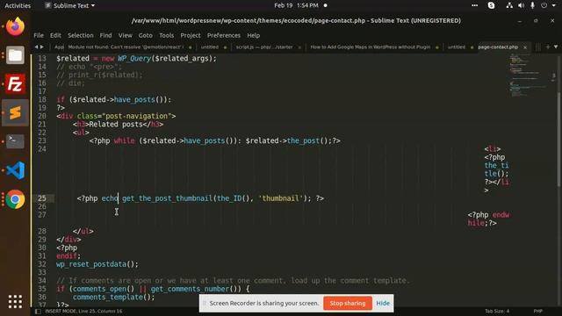This screenshot has height=316, width=562.
Task: Click the 'get_the_post_thumbnail' function text
Action: [167, 198]
